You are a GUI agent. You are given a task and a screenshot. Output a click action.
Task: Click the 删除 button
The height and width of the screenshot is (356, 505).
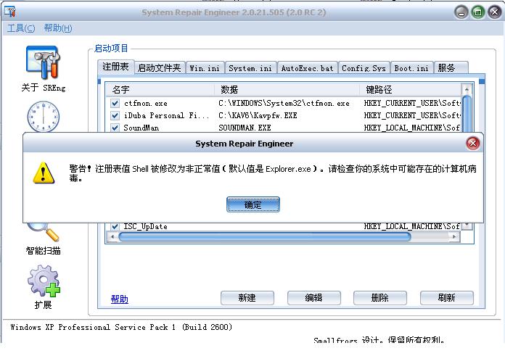point(380,298)
